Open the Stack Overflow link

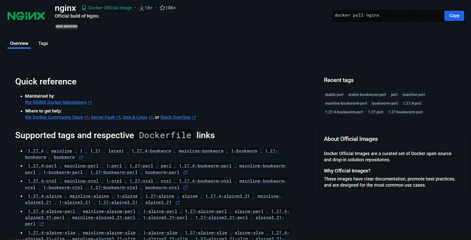pyautogui.click(x=176, y=117)
